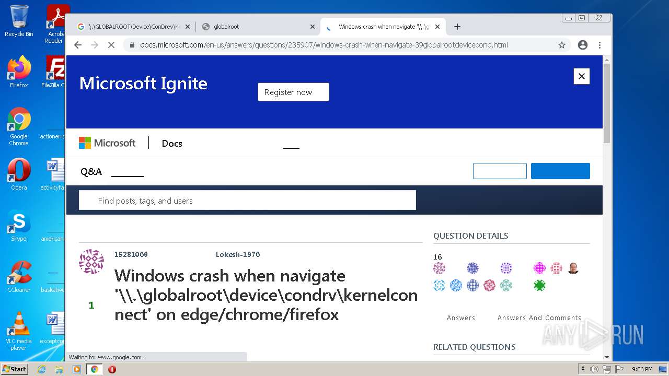Click Chrome back arrow button

pos(78,45)
